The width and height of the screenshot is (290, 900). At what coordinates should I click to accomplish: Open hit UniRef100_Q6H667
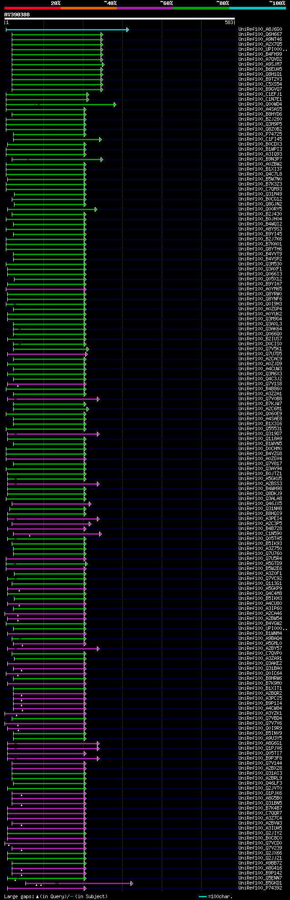click(x=260, y=34)
